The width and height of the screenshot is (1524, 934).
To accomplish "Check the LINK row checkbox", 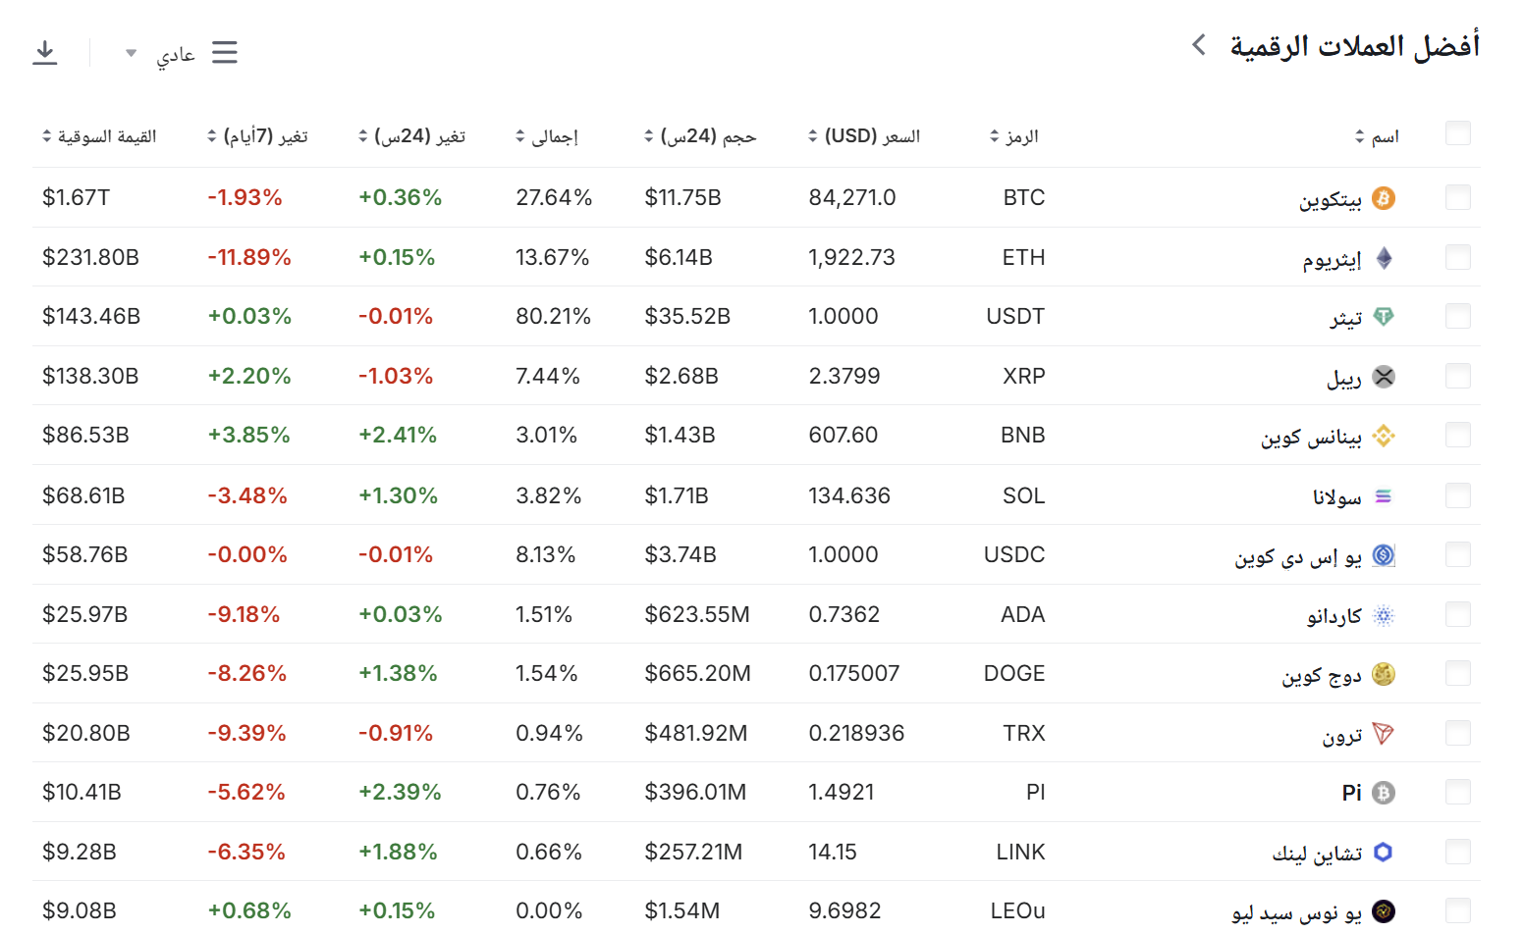I will click(x=1458, y=853).
